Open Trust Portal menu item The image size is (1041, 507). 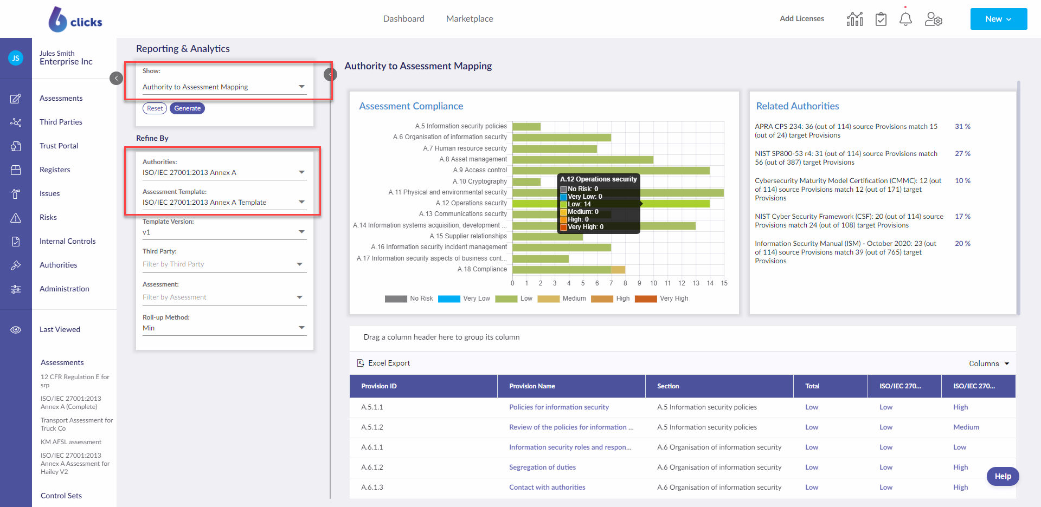59,146
